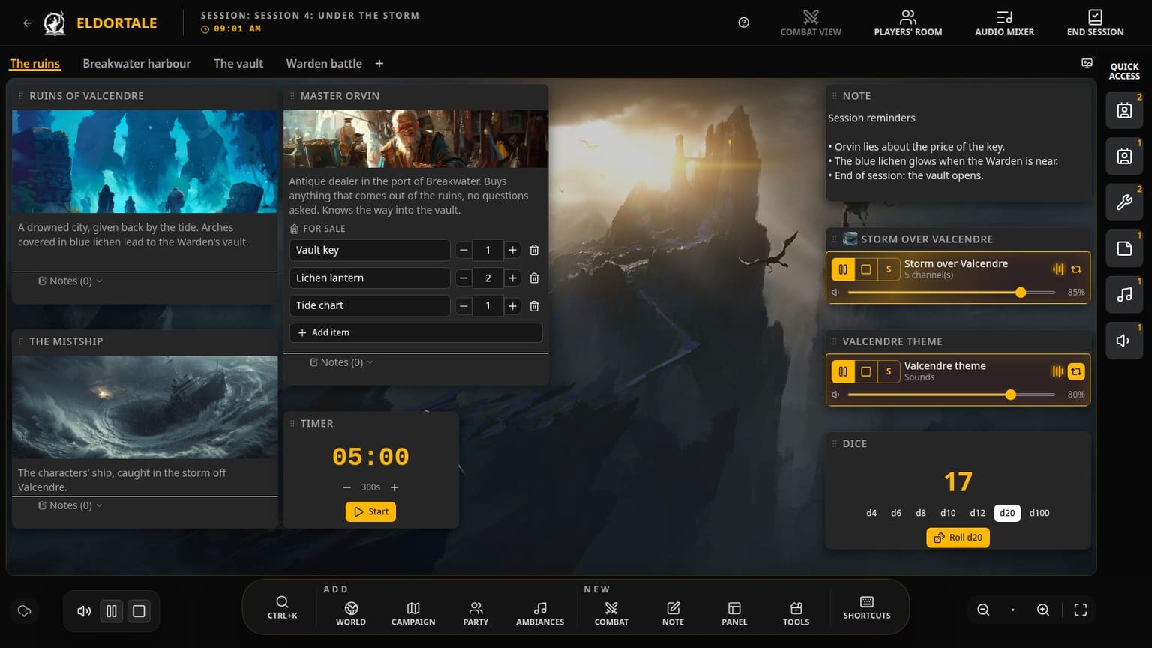The image size is (1152, 648).
Task: Open the music note quick access icon
Action: point(1124,294)
